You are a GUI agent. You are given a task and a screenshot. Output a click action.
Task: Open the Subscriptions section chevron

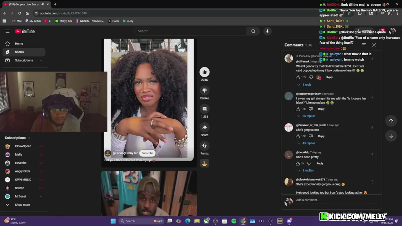point(29,138)
